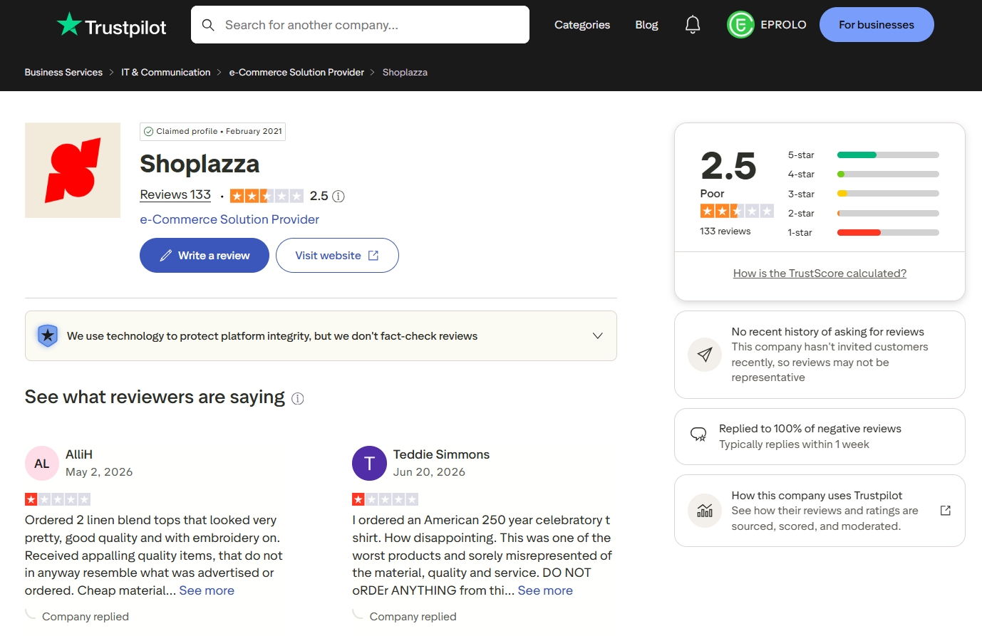Open info icon beside See what reviewers are saying
Screen dimensions: 982x636
tap(298, 399)
